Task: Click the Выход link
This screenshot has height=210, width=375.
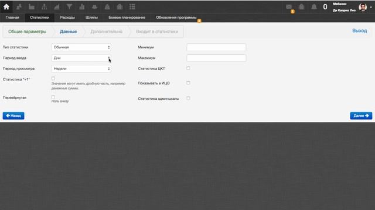Action: (x=359, y=31)
